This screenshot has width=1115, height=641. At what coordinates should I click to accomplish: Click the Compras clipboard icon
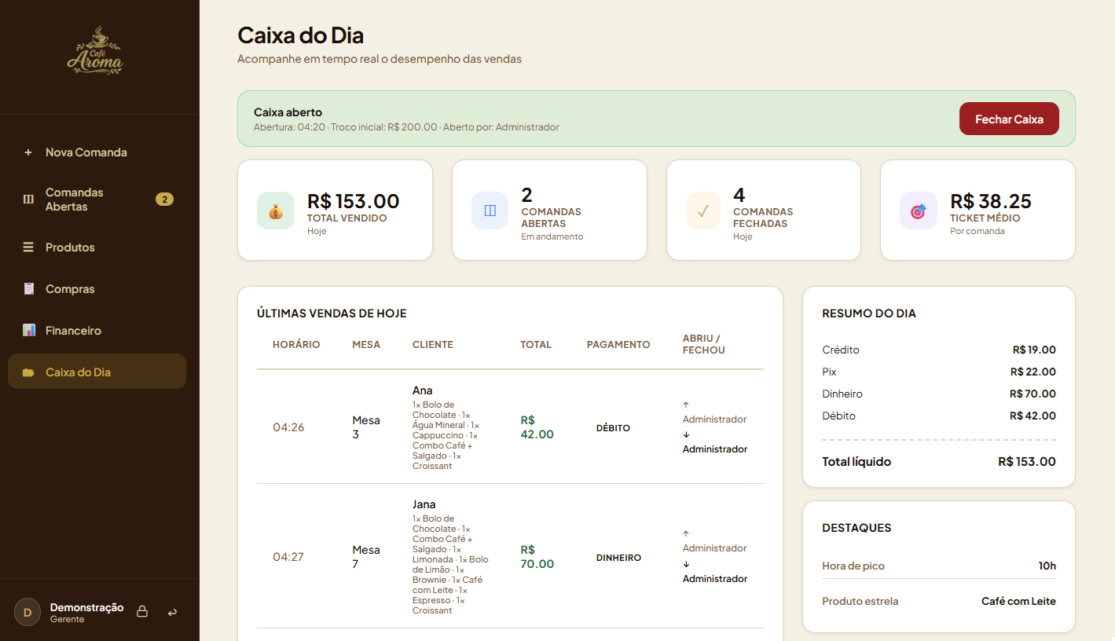tap(29, 289)
